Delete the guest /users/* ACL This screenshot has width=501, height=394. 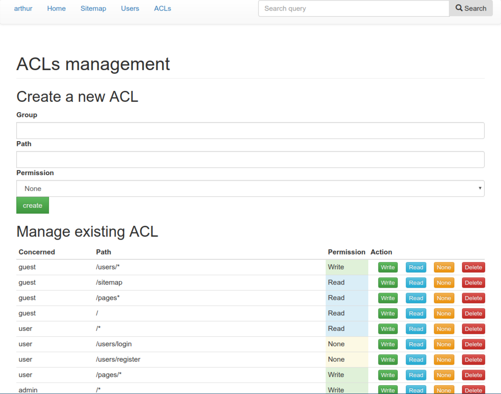coord(473,267)
